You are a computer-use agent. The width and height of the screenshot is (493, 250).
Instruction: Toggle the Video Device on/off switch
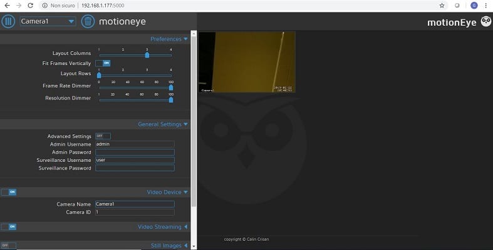(x=9, y=192)
